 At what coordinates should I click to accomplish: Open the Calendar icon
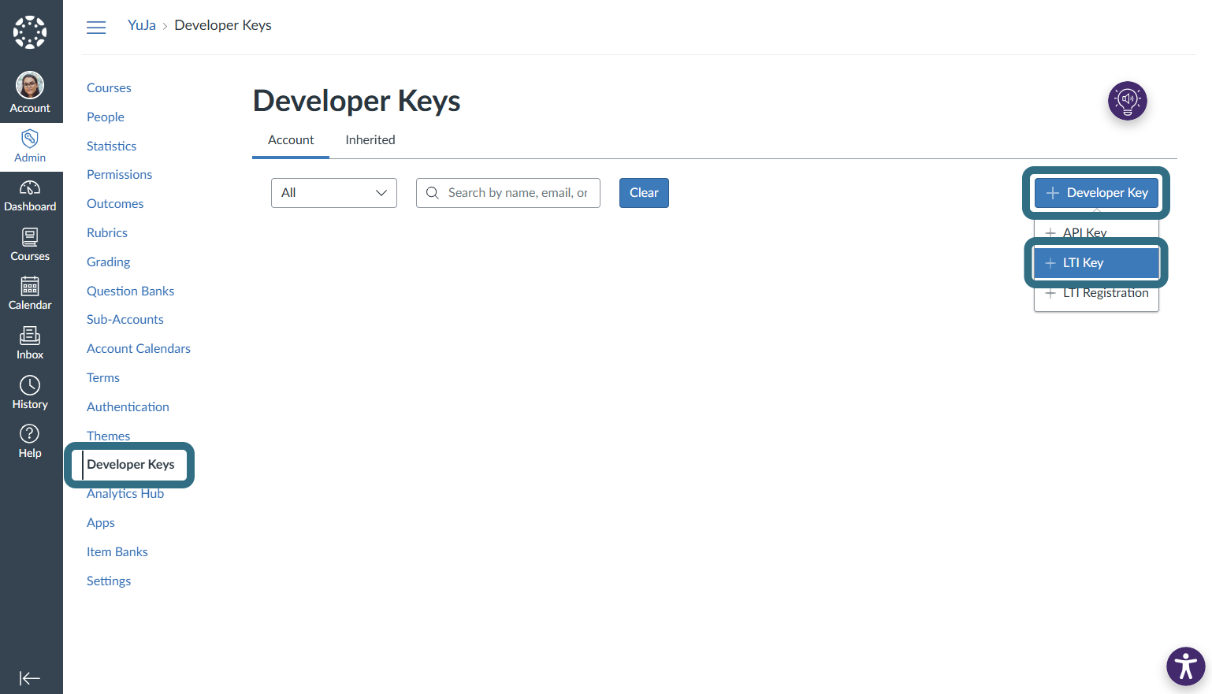[x=30, y=286]
